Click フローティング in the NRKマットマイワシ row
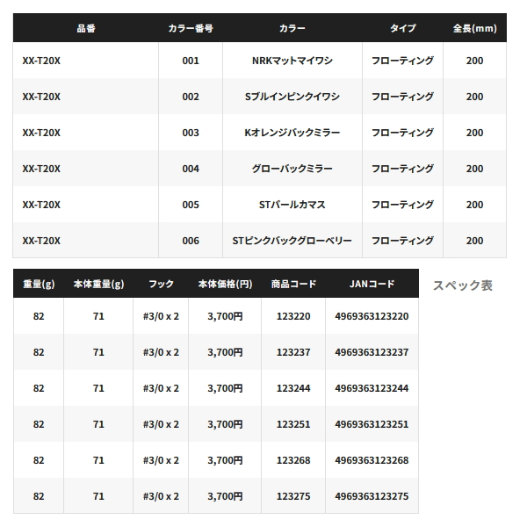The width and height of the screenshot is (527, 527). point(402,61)
